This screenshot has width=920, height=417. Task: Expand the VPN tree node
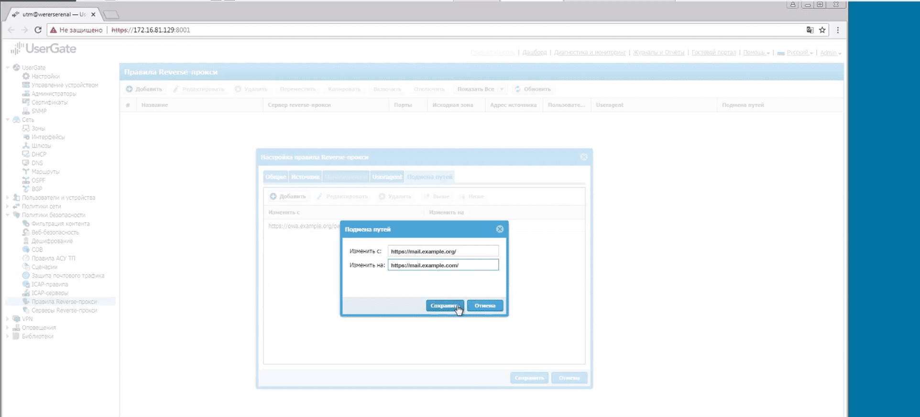(8, 319)
